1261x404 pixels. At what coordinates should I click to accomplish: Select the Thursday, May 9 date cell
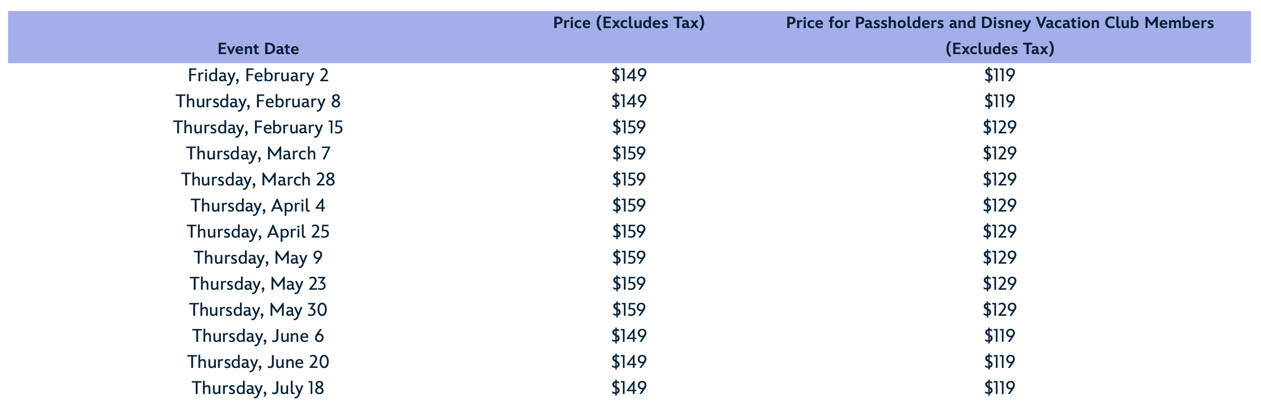coord(258,258)
